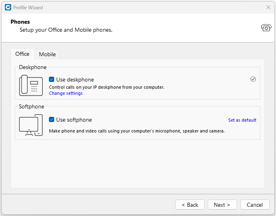Proceed using the Next button

tap(222, 205)
